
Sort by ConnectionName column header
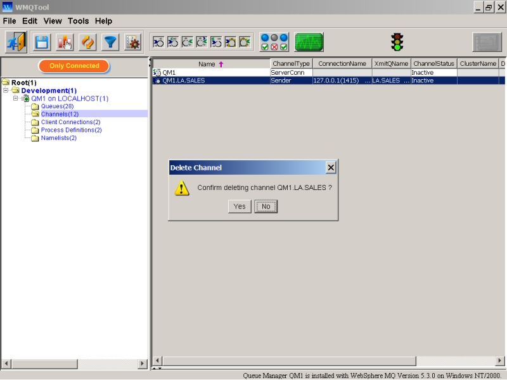pyautogui.click(x=342, y=64)
